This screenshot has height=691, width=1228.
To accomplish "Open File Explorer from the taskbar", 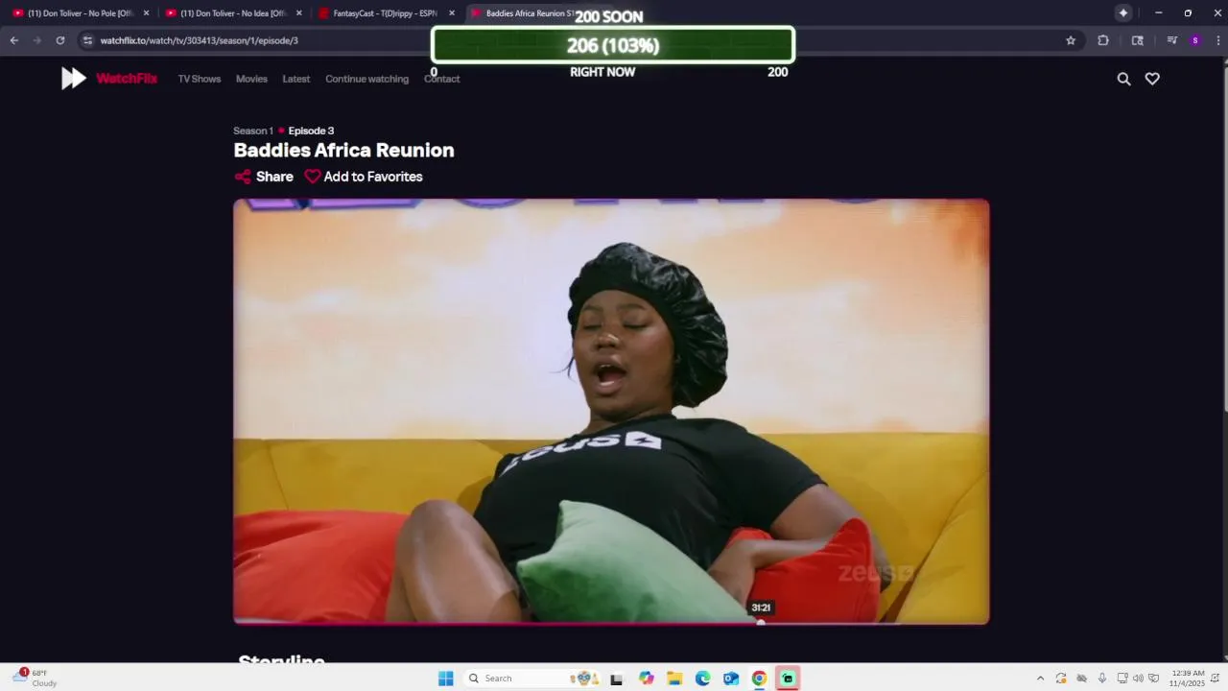I will click(674, 679).
